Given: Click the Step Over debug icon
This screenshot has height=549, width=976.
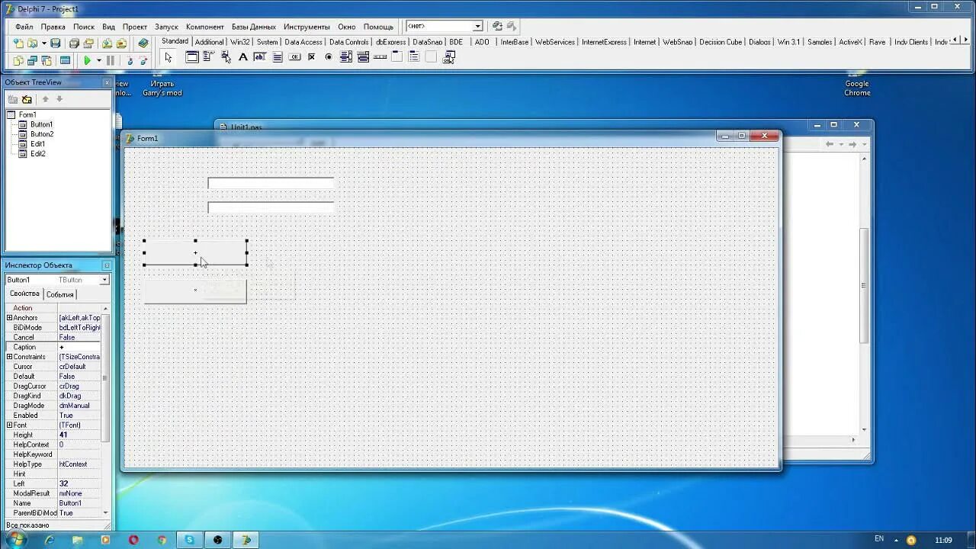Looking at the screenshot, I should pyautogui.click(x=143, y=60).
